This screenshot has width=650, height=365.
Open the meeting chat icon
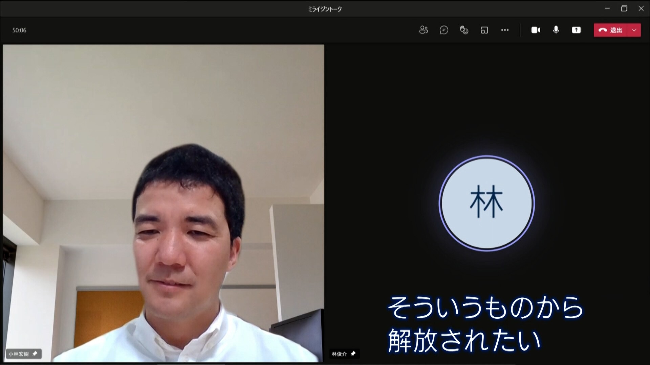click(444, 30)
